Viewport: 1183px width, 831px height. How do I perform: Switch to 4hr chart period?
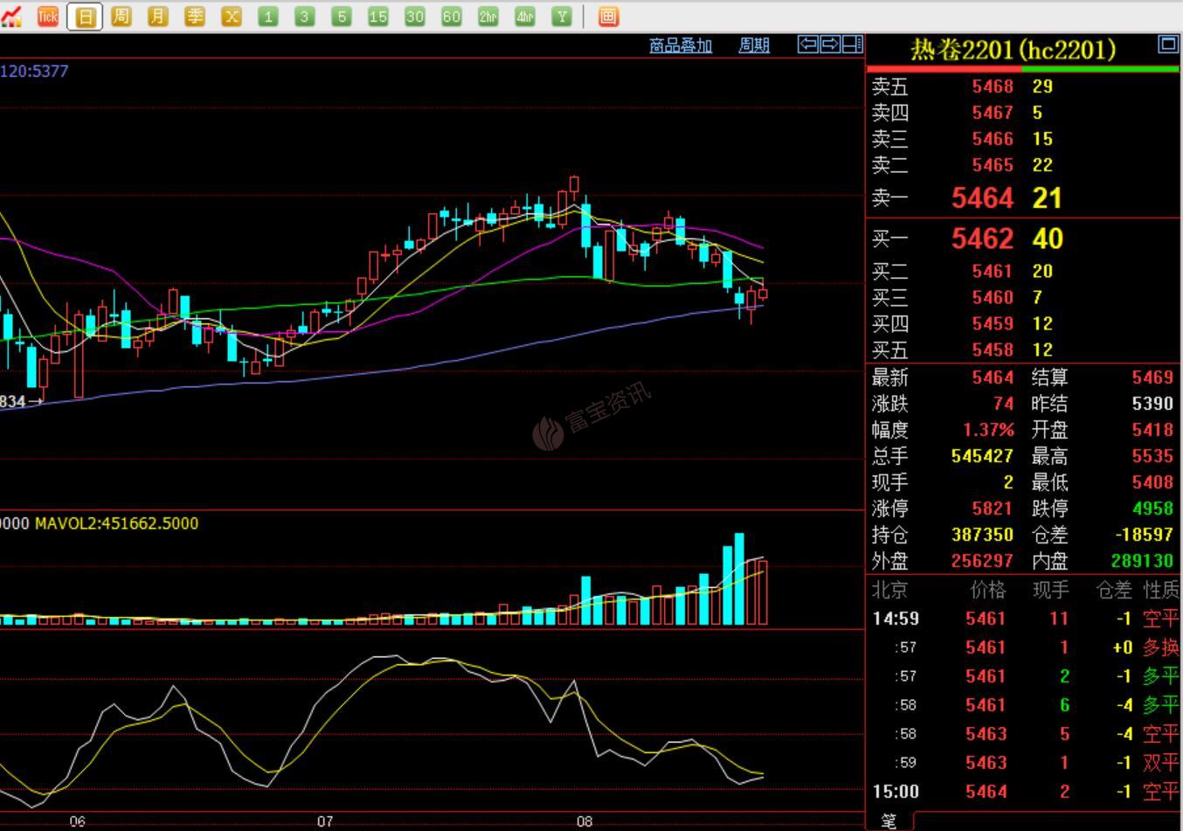[x=525, y=16]
